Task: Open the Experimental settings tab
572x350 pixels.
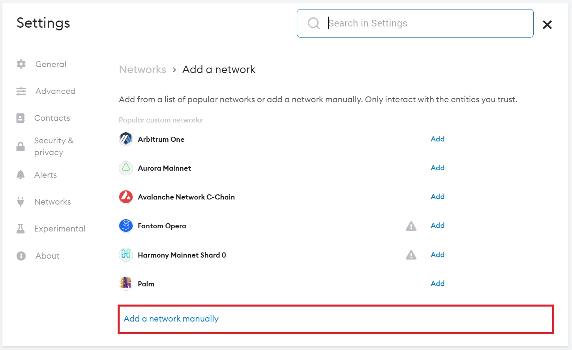Action: coord(60,229)
